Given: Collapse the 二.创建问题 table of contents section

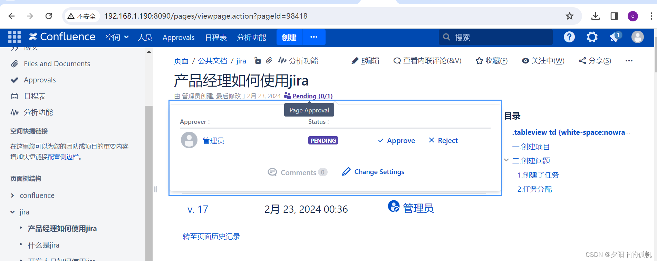Looking at the screenshot, I should [x=506, y=160].
